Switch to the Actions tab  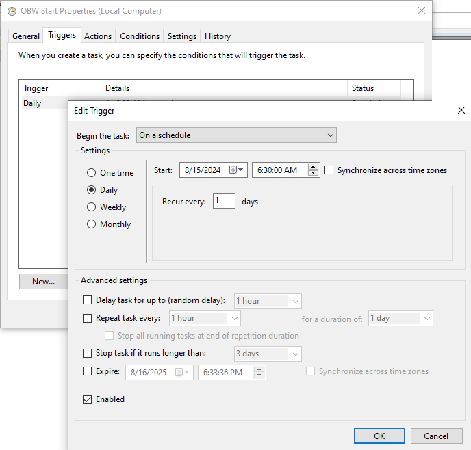(98, 36)
